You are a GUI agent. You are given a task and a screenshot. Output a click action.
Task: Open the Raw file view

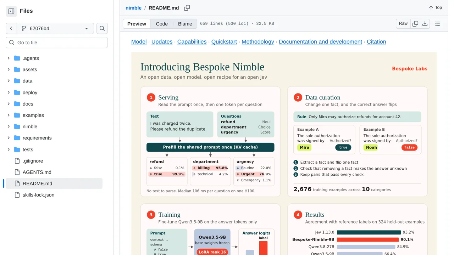coord(403,24)
